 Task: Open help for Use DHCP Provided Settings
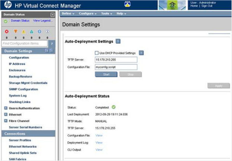tap(141, 53)
